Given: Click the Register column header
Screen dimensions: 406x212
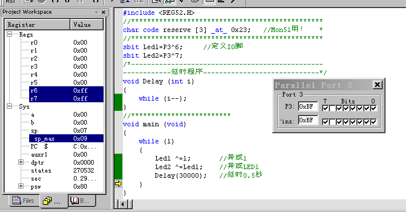Looking at the screenshot, I should click(37, 25).
